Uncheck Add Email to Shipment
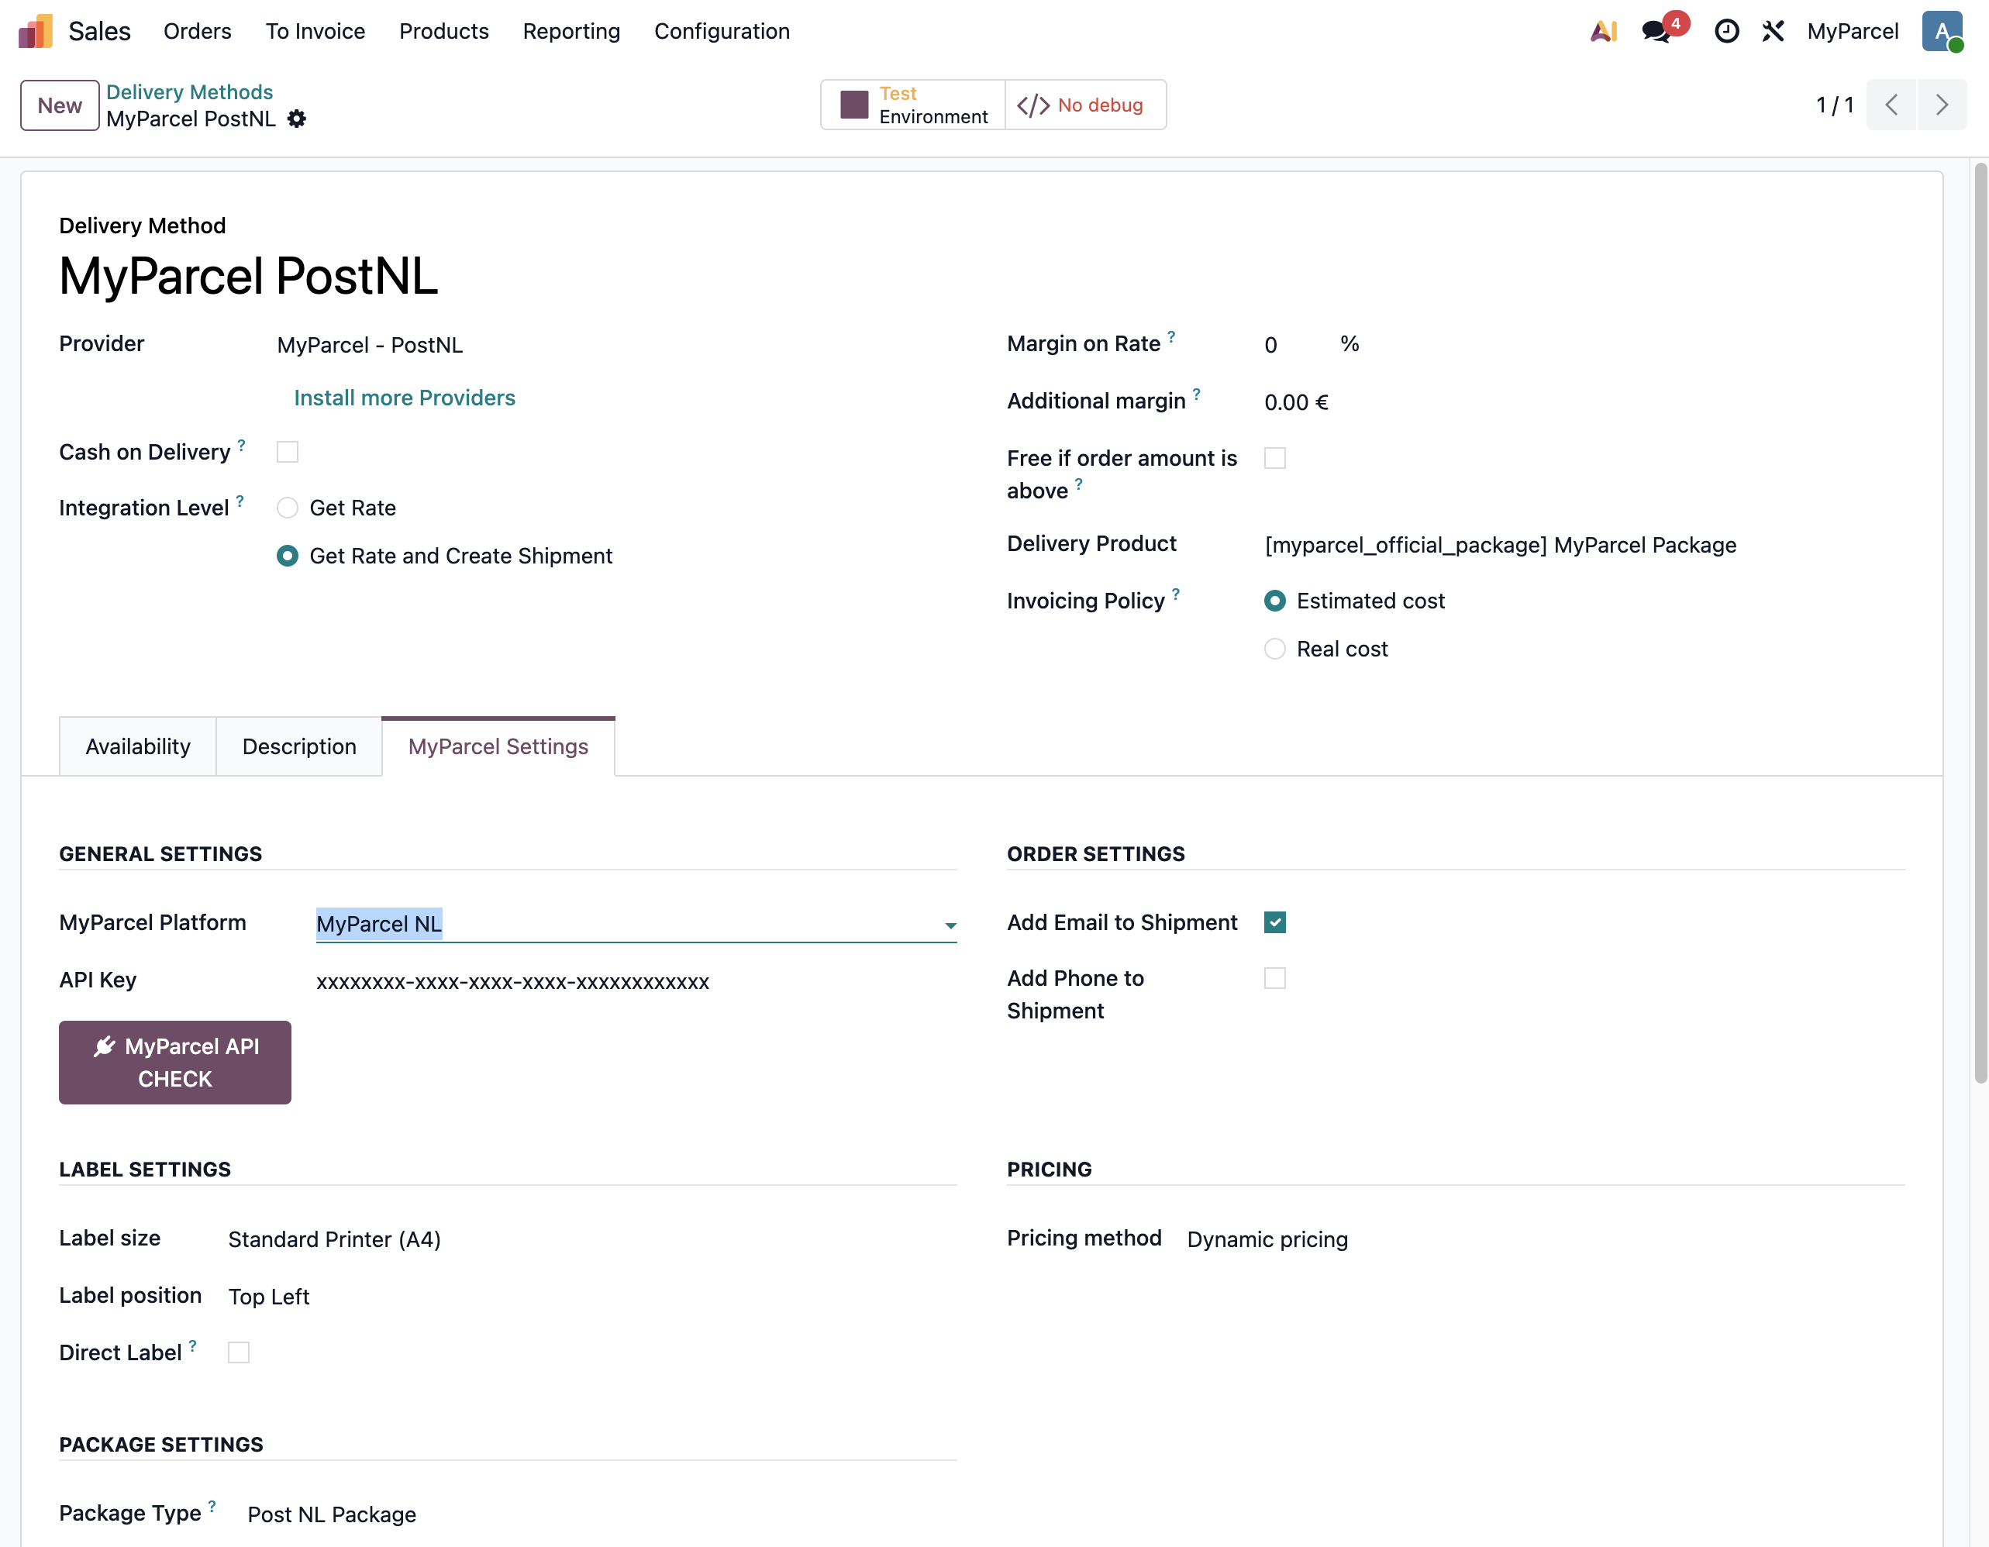The height and width of the screenshot is (1547, 1989). coord(1275,922)
